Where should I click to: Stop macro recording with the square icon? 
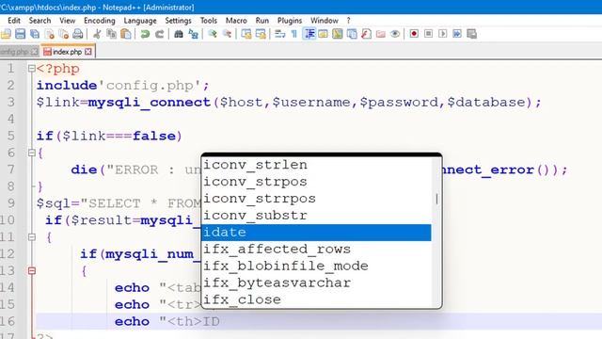(429, 34)
